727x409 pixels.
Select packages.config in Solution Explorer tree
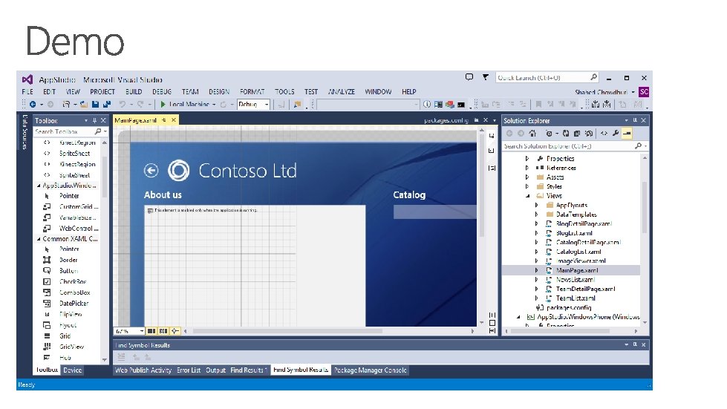click(x=569, y=307)
